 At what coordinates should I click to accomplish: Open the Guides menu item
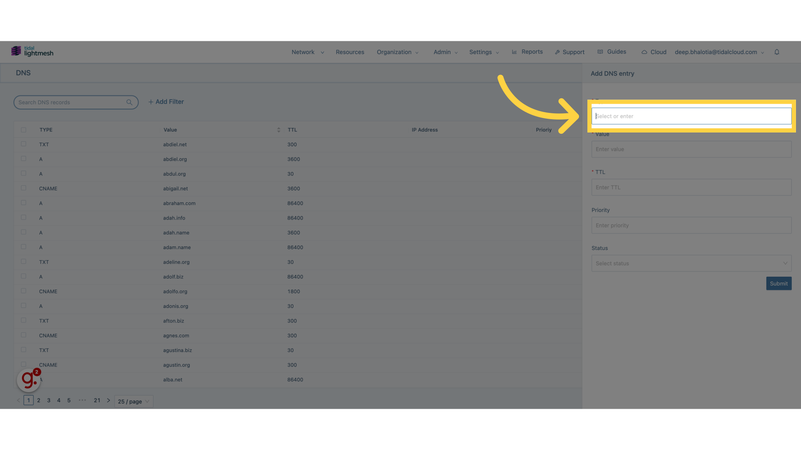[x=612, y=52]
